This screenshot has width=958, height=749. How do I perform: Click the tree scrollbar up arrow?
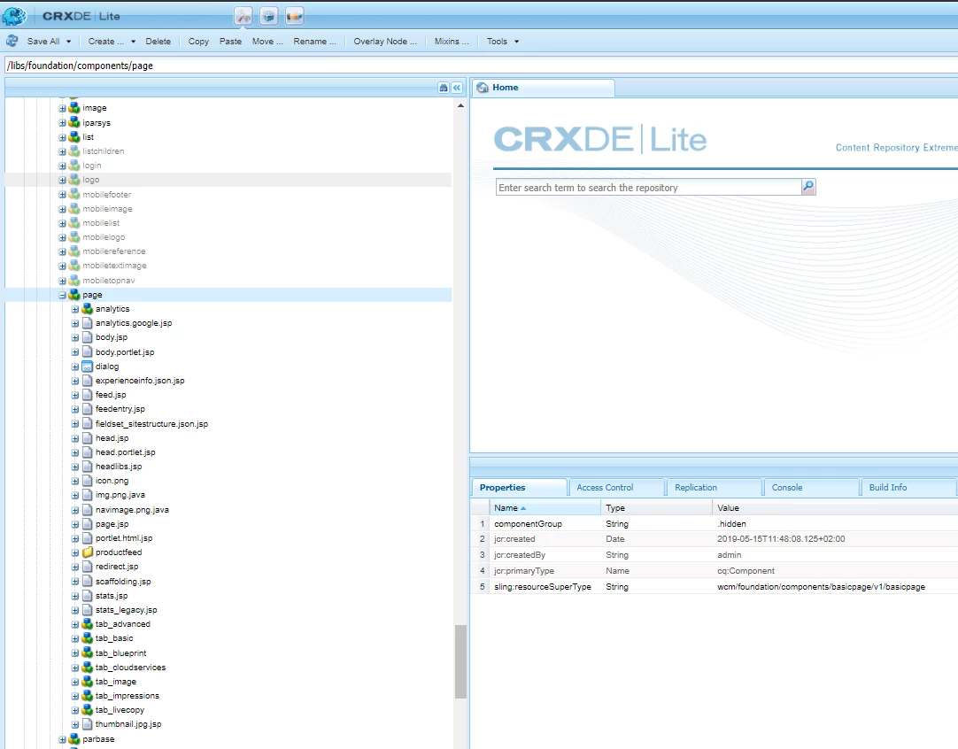click(460, 105)
